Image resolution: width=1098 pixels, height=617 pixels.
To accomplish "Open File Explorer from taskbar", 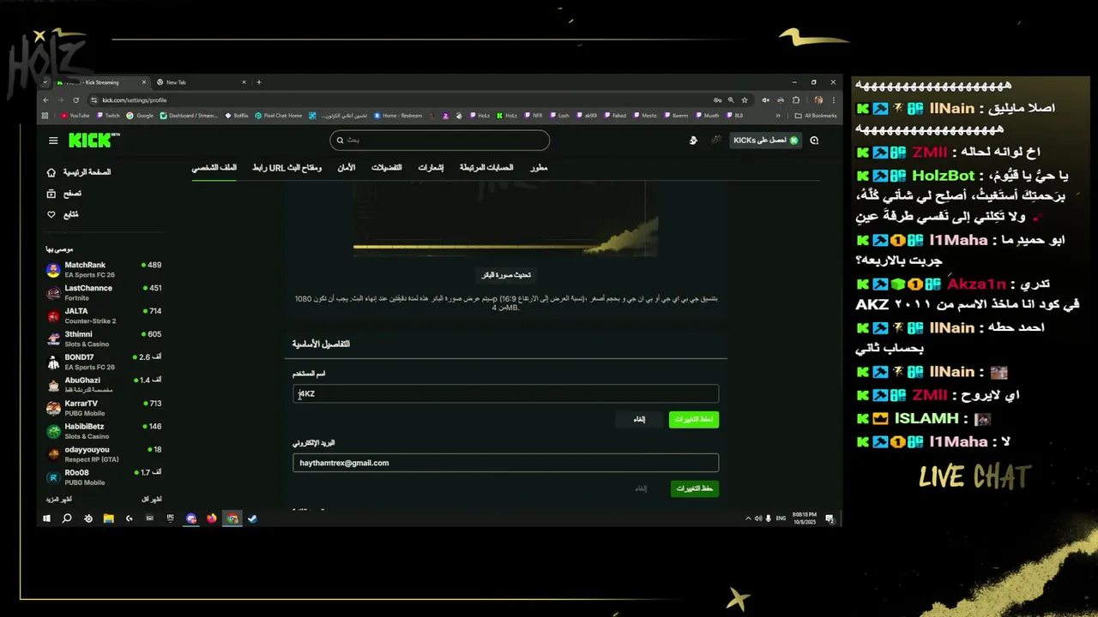I will tap(109, 518).
